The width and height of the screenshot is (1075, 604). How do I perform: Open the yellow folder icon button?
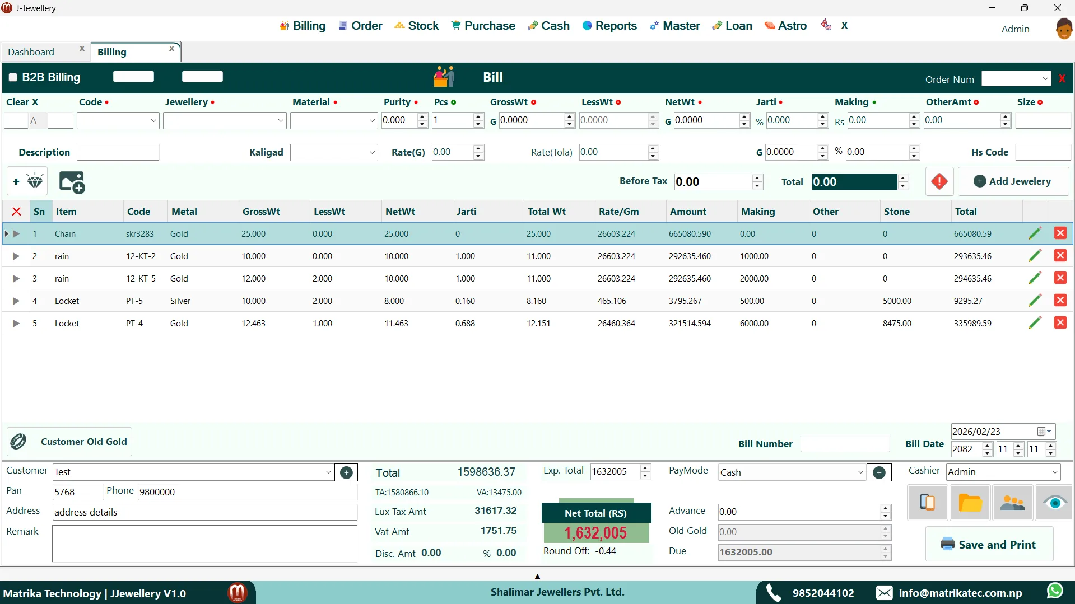(x=970, y=503)
